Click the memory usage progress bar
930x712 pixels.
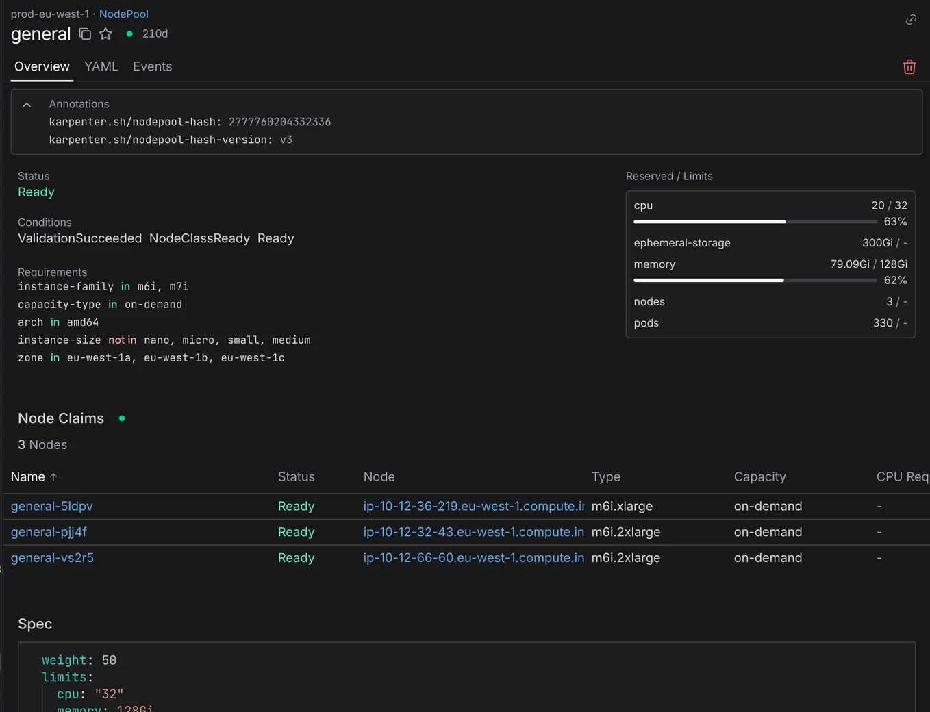coord(755,281)
